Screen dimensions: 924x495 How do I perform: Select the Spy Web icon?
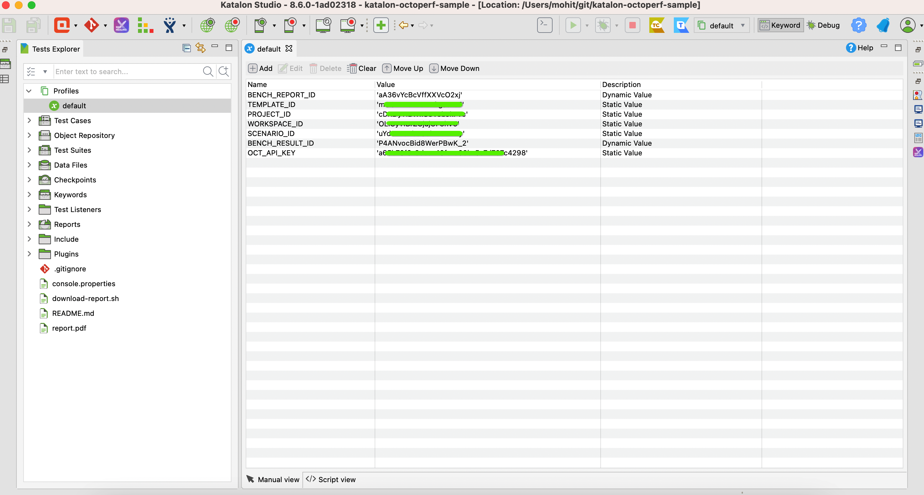208,25
